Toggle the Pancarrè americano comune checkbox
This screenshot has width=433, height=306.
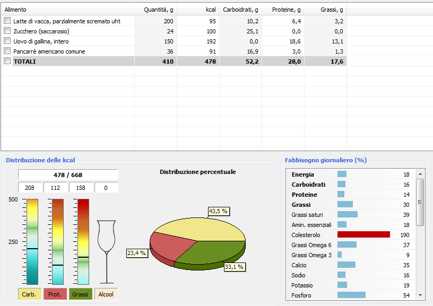pos(7,51)
